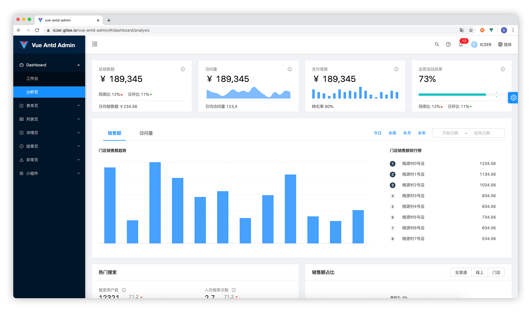Filter sales by 本周 link
The width and height of the screenshot is (532, 314).
click(392, 133)
